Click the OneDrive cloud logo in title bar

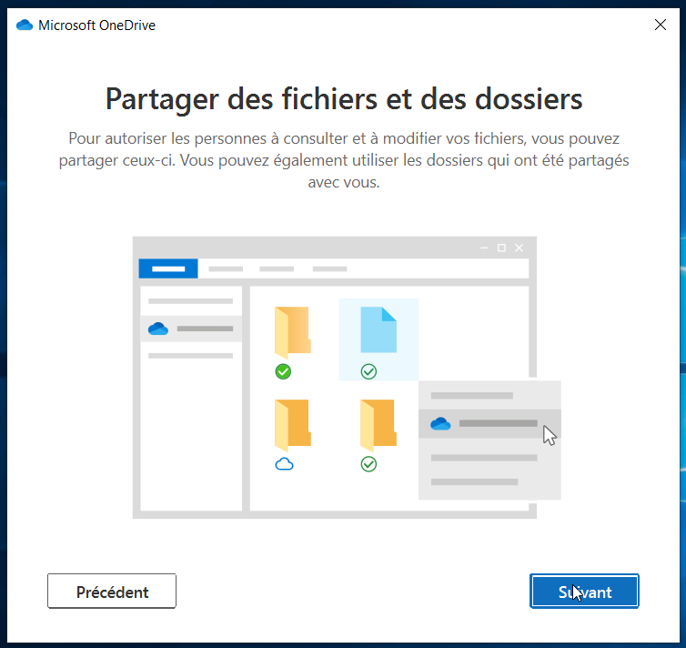click(x=25, y=25)
